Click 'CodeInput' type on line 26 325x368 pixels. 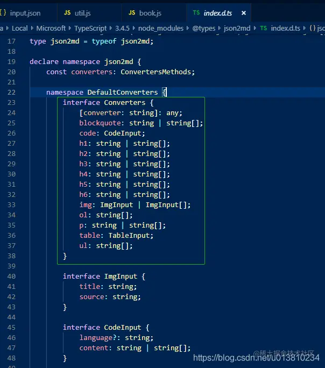[x=123, y=133]
